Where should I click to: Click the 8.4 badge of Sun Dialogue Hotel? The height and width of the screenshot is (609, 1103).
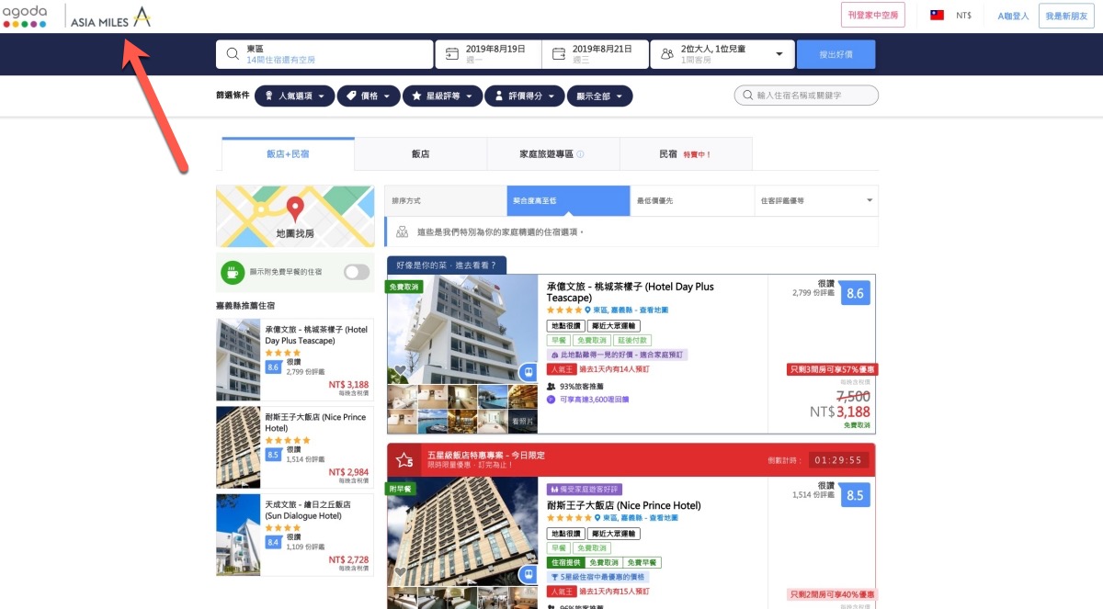point(273,542)
